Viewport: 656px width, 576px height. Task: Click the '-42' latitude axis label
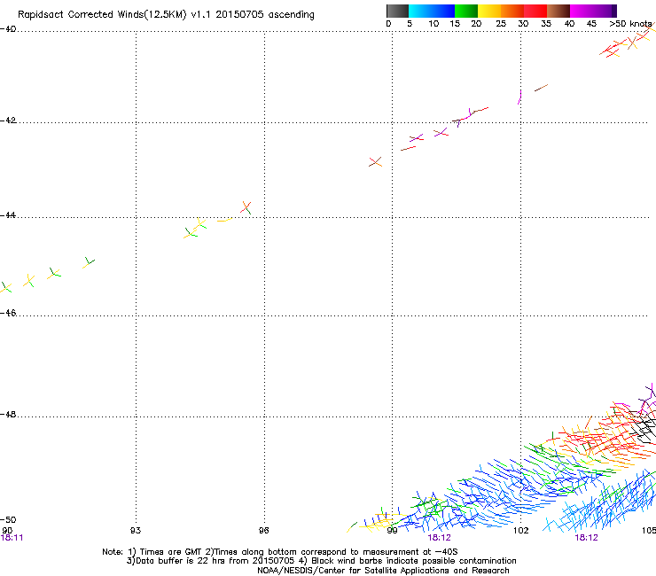[8, 121]
